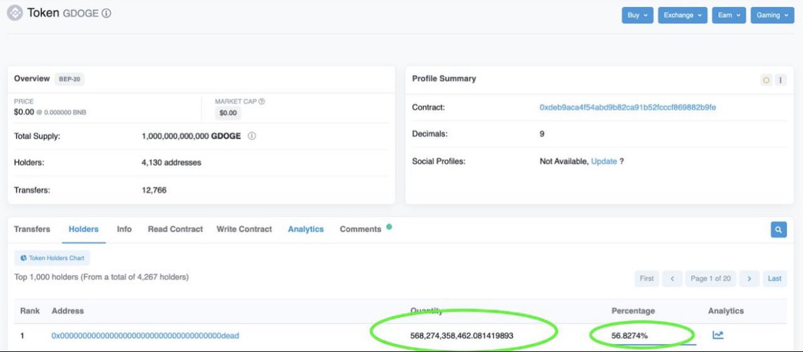Click the Analytics column header

point(726,311)
